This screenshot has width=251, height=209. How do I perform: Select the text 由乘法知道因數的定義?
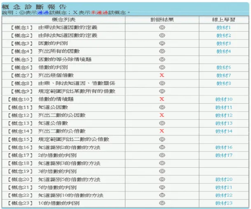[68, 28]
